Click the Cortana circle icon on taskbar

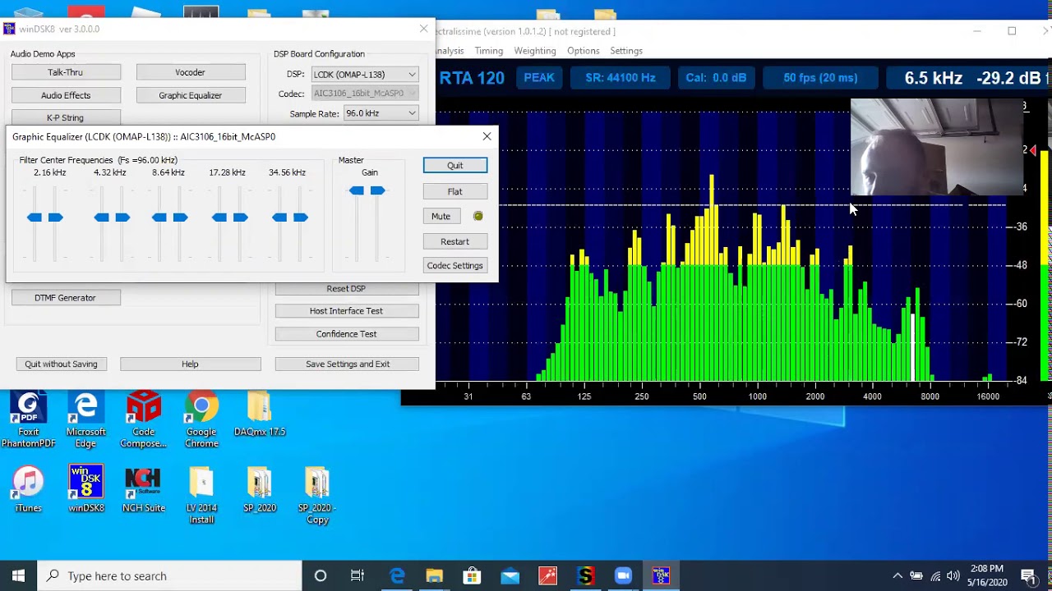click(321, 575)
